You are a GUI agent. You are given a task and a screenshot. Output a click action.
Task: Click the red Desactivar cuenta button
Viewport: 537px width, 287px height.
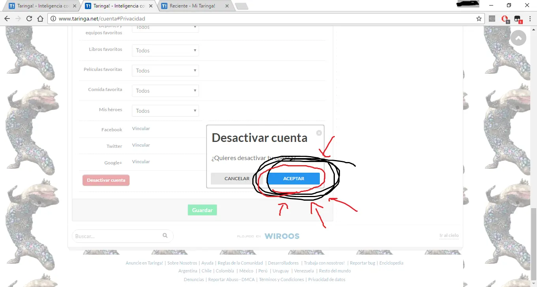pos(106,180)
